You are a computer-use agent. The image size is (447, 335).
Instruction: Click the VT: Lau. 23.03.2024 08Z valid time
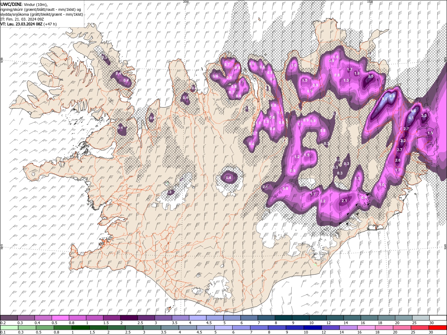pyautogui.click(x=22, y=24)
